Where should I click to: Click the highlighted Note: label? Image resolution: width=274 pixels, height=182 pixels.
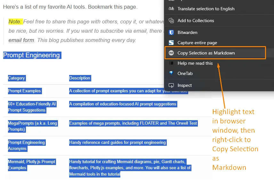click(16, 21)
